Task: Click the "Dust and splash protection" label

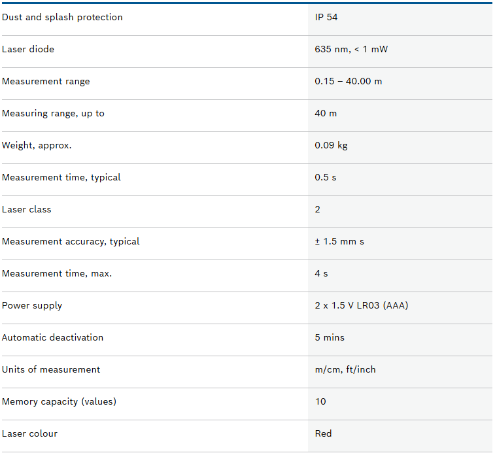Action: [62, 18]
